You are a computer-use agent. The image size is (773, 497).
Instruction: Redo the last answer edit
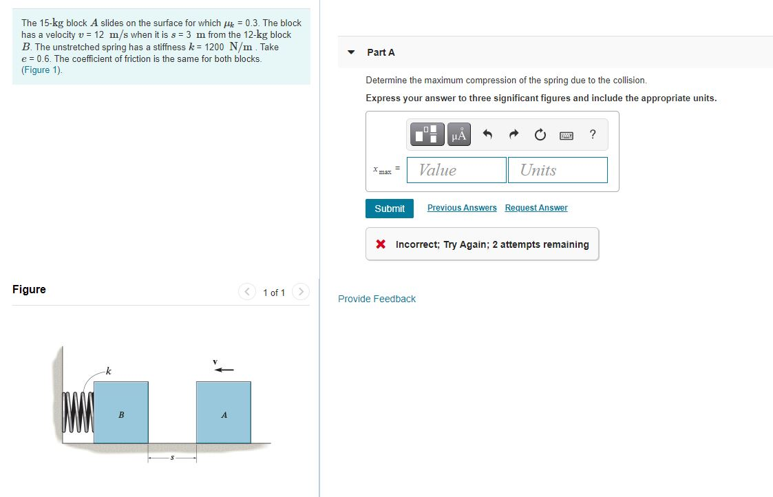coord(514,134)
